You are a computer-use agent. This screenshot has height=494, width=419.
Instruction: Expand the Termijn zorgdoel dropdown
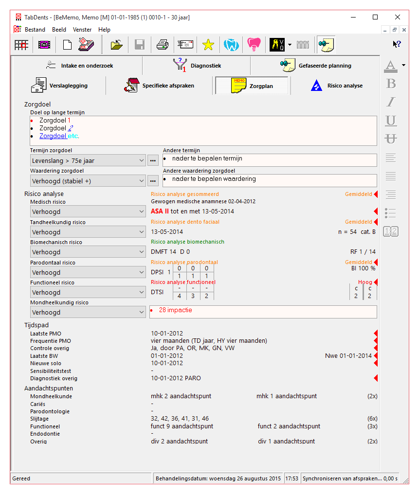(88, 160)
